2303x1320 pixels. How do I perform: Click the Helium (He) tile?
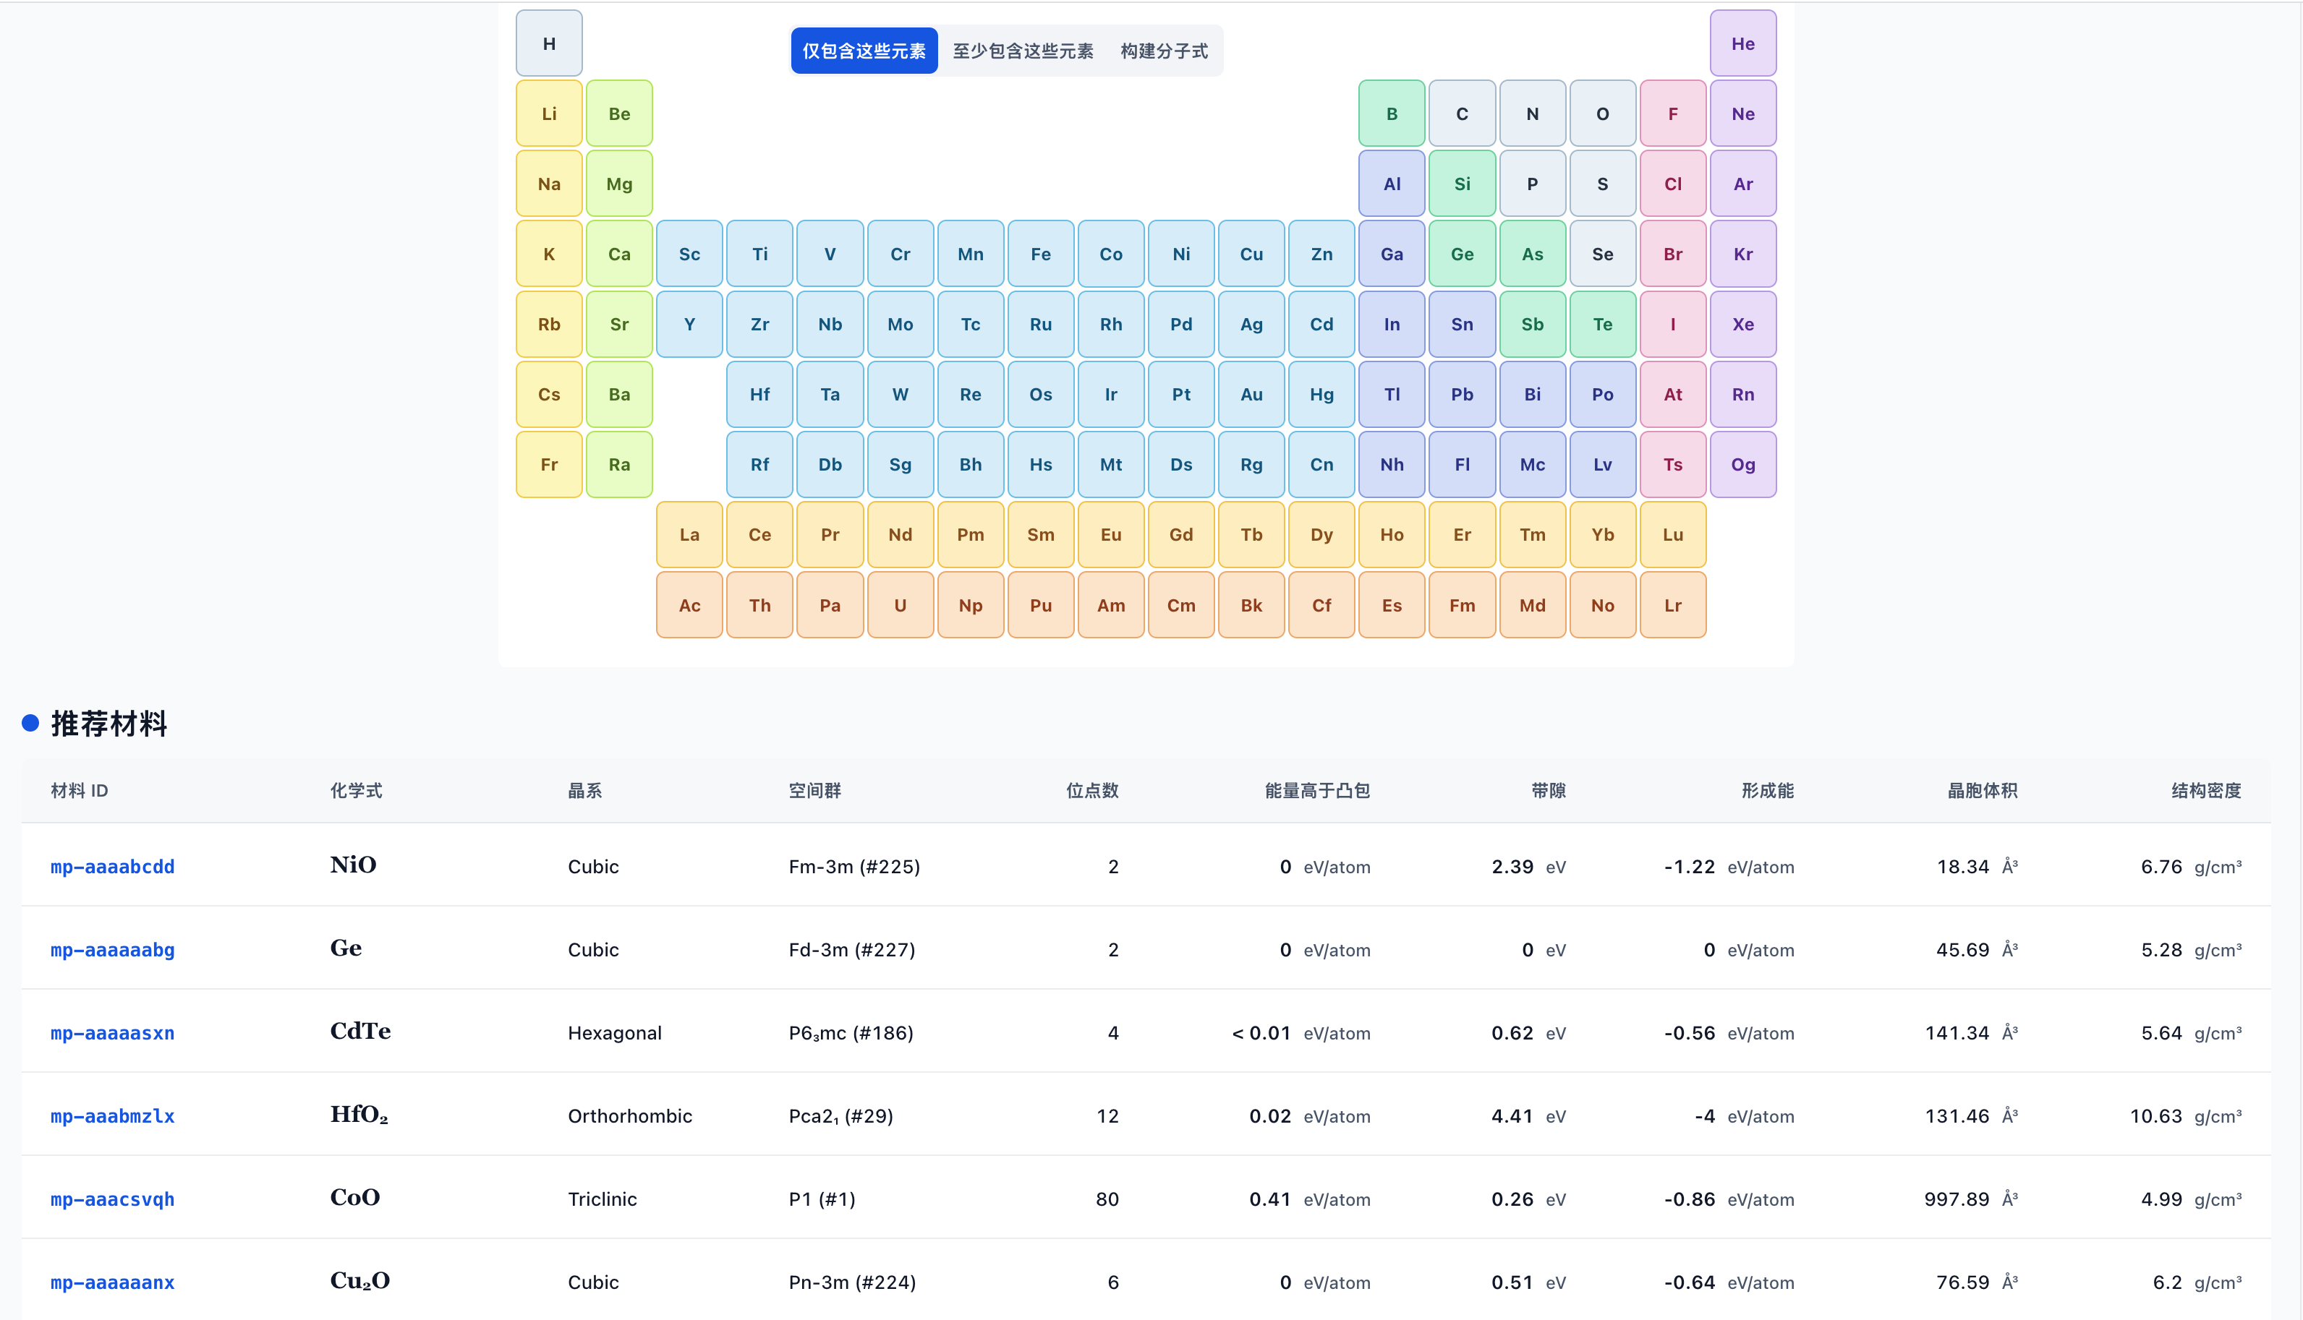[1742, 43]
